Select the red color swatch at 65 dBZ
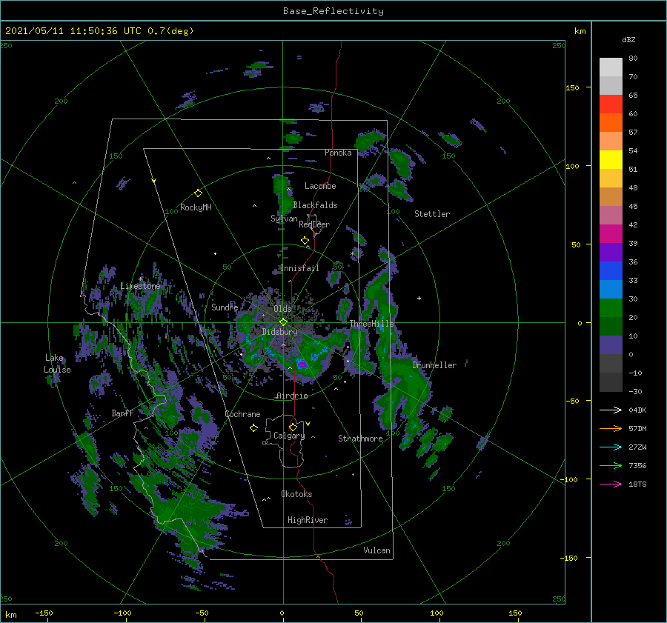This screenshot has height=623, width=667. coord(611,104)
